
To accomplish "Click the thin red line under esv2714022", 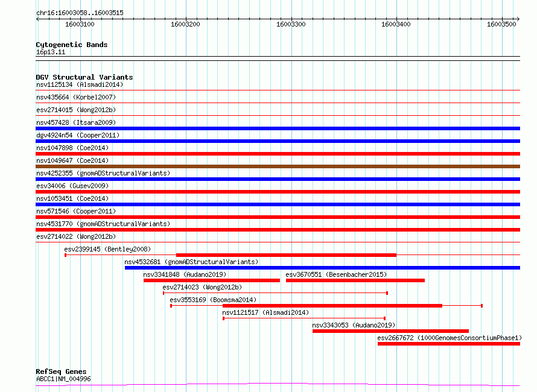I will coord(278,242).
